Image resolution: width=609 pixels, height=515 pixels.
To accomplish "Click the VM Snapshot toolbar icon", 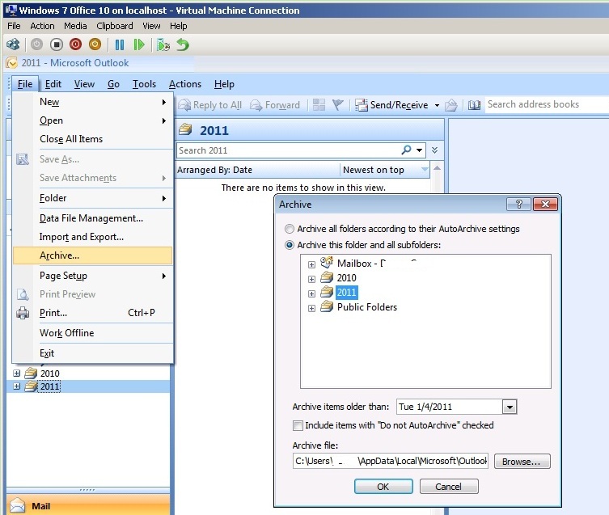I will click(163, 45).
